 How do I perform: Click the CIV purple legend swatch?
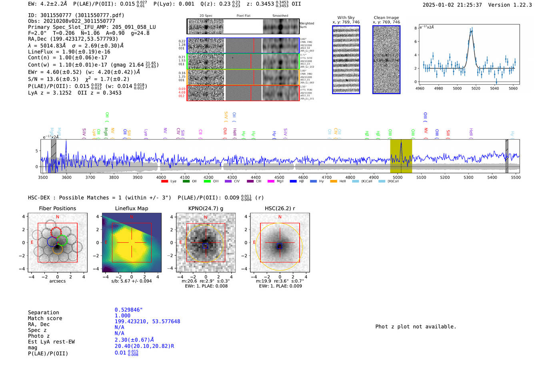pyautogui.click(x=228, y=182)
